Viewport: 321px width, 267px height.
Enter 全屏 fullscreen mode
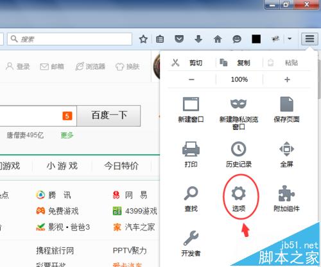[x=286, y=154]
